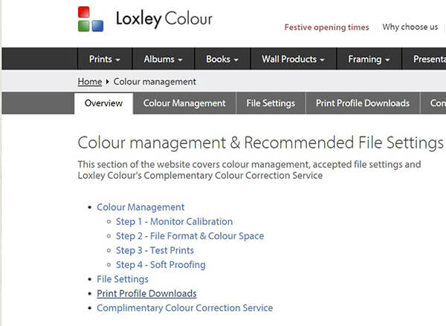
Task: Expand the Wall Products menu
Action: (x=294, y=59)
